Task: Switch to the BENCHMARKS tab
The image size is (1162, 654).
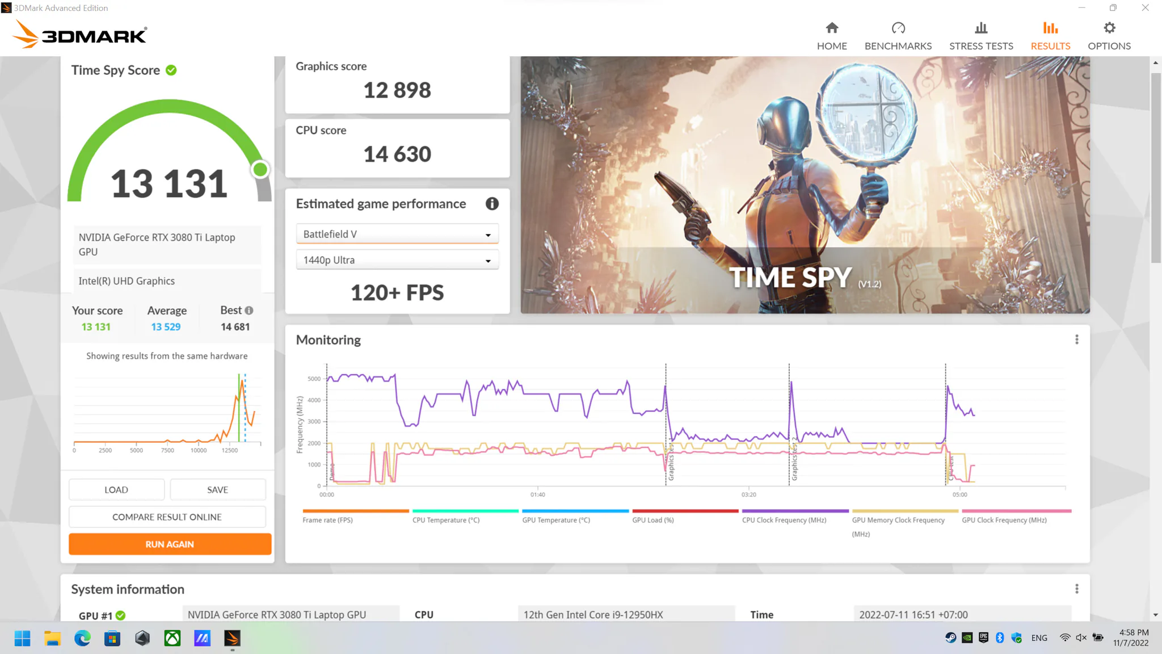Action: pos(898,36)
